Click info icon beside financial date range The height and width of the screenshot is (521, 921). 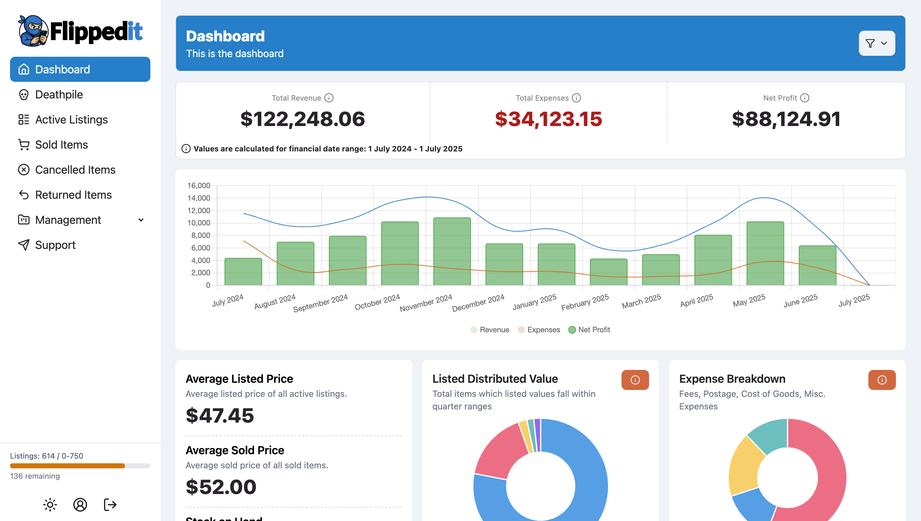tap(186, 149)
